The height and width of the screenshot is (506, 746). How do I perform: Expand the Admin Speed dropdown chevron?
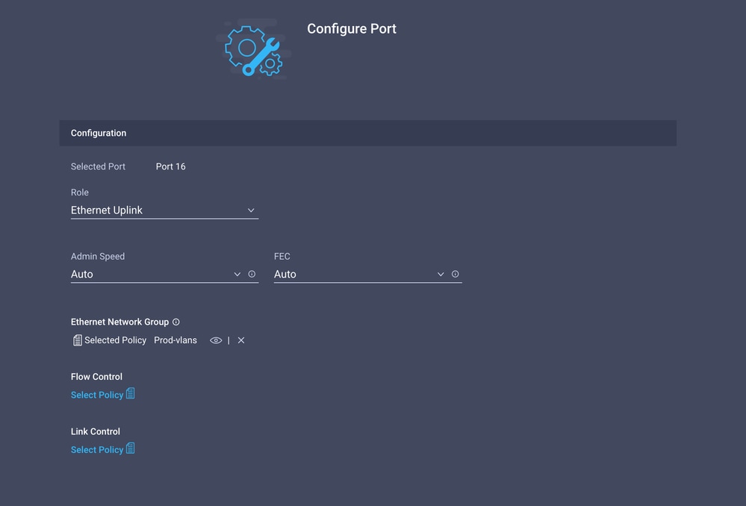(x=237, y=275)
